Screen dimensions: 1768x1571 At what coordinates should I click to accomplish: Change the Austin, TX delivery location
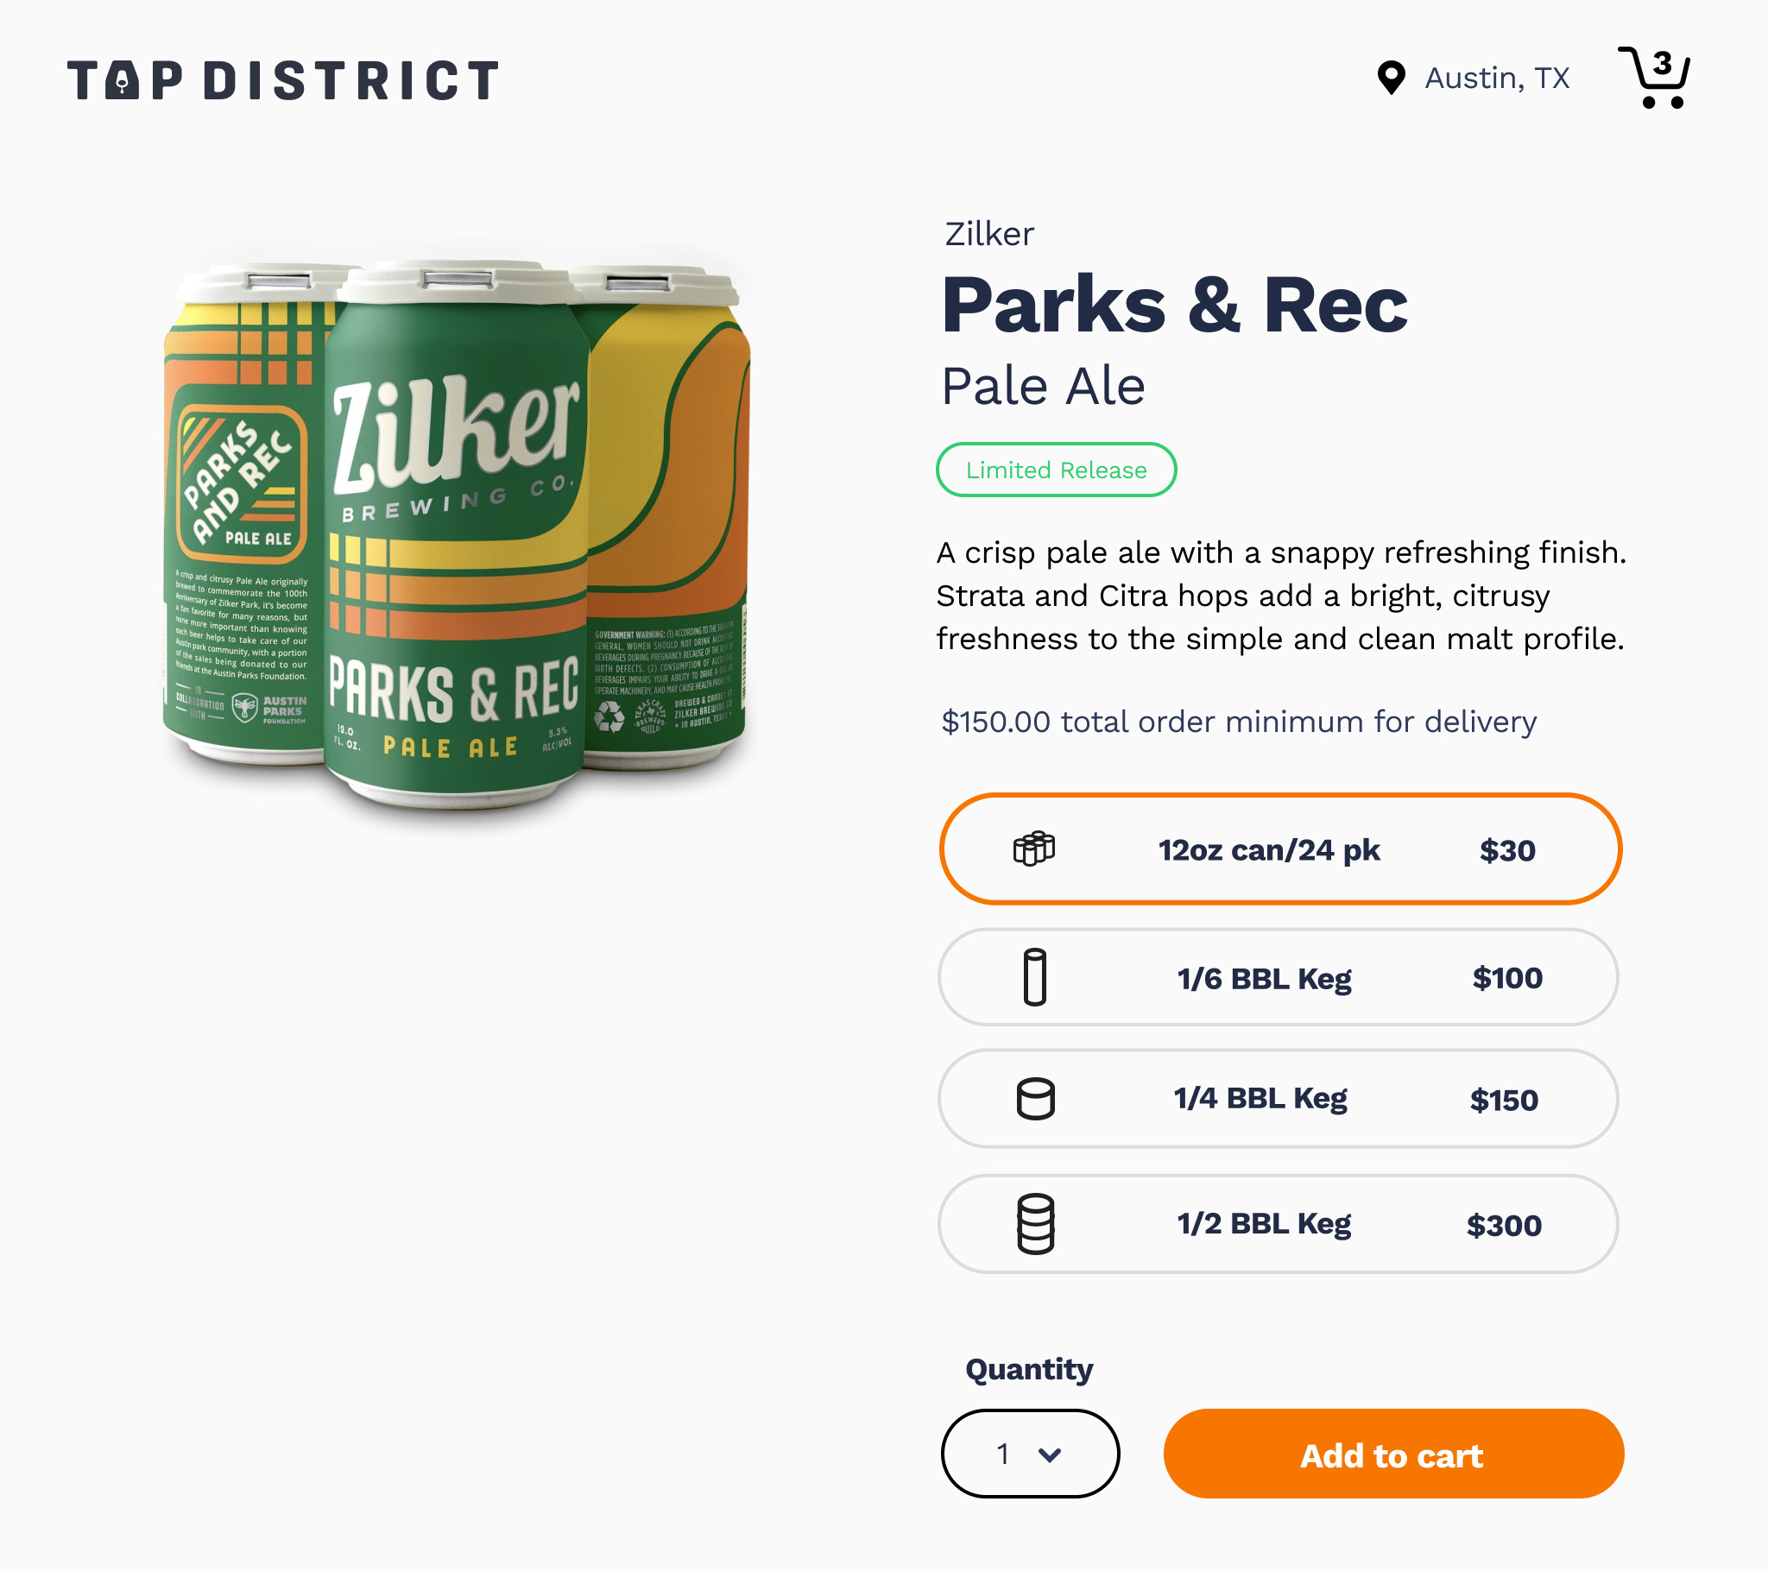[x=1496, y=78]
